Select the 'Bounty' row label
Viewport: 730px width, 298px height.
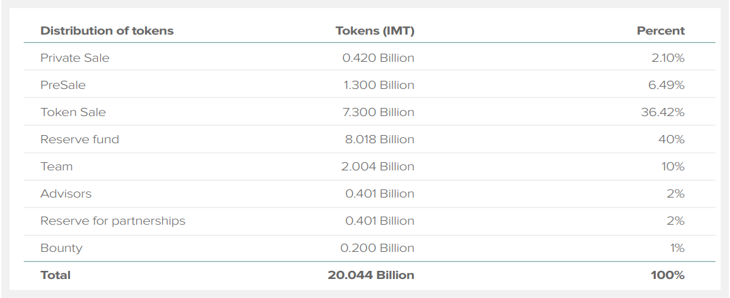(61, 248)
